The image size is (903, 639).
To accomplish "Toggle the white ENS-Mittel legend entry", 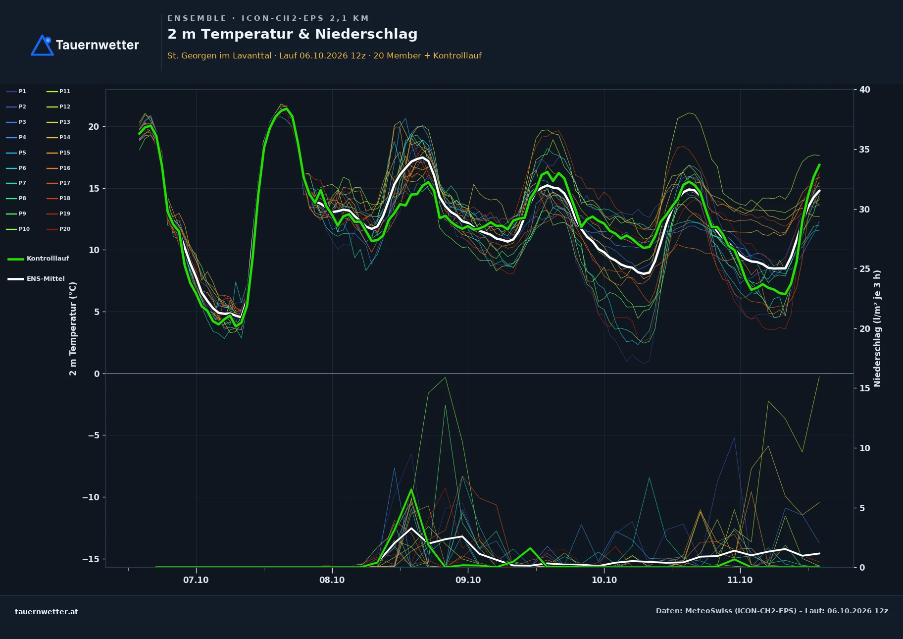I will (36, 279).
